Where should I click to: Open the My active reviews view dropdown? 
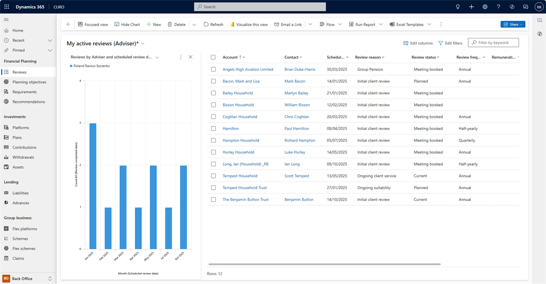[143, 43]
